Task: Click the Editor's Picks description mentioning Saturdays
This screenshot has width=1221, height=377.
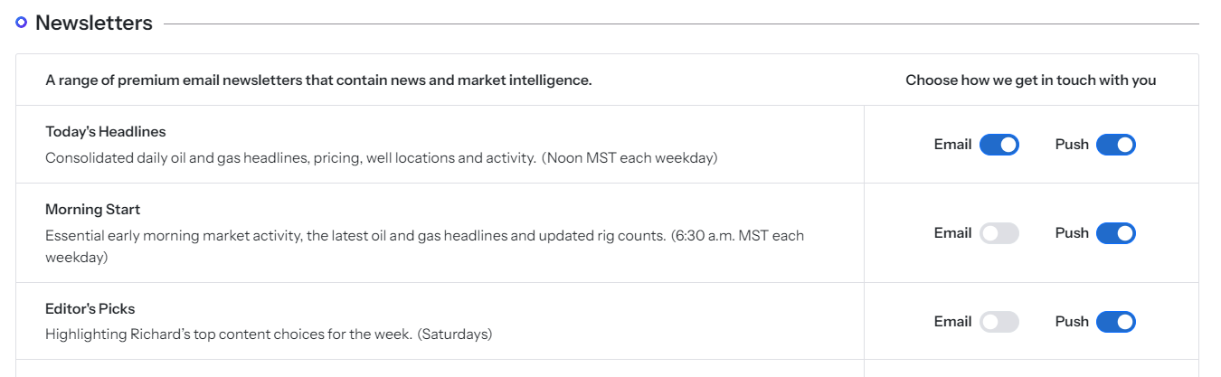Action: point(268,335)
